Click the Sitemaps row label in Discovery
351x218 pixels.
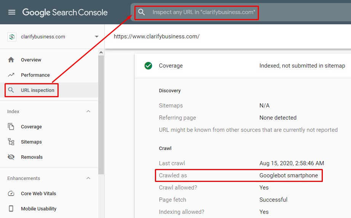point(171,106)
